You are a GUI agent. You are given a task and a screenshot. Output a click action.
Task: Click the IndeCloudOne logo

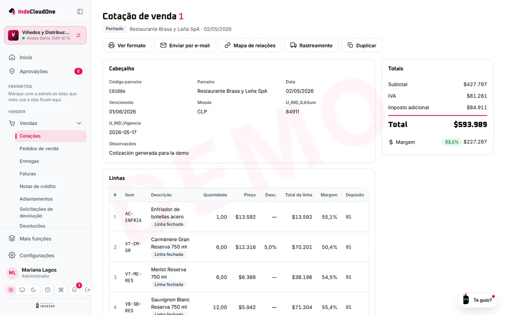click(32, 12)
